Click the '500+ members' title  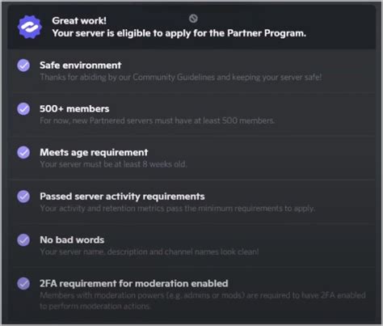[x=74, y=109]
